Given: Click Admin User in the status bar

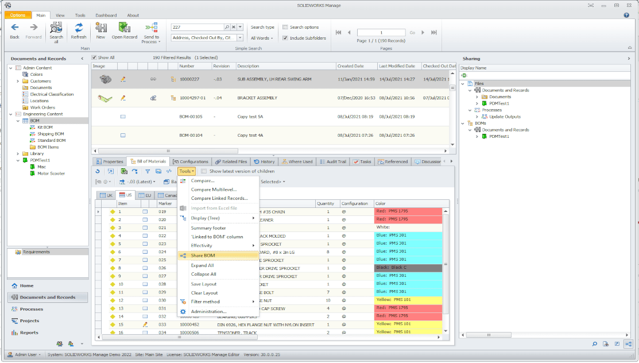Looking at the screenshot, I should (25, 355).
